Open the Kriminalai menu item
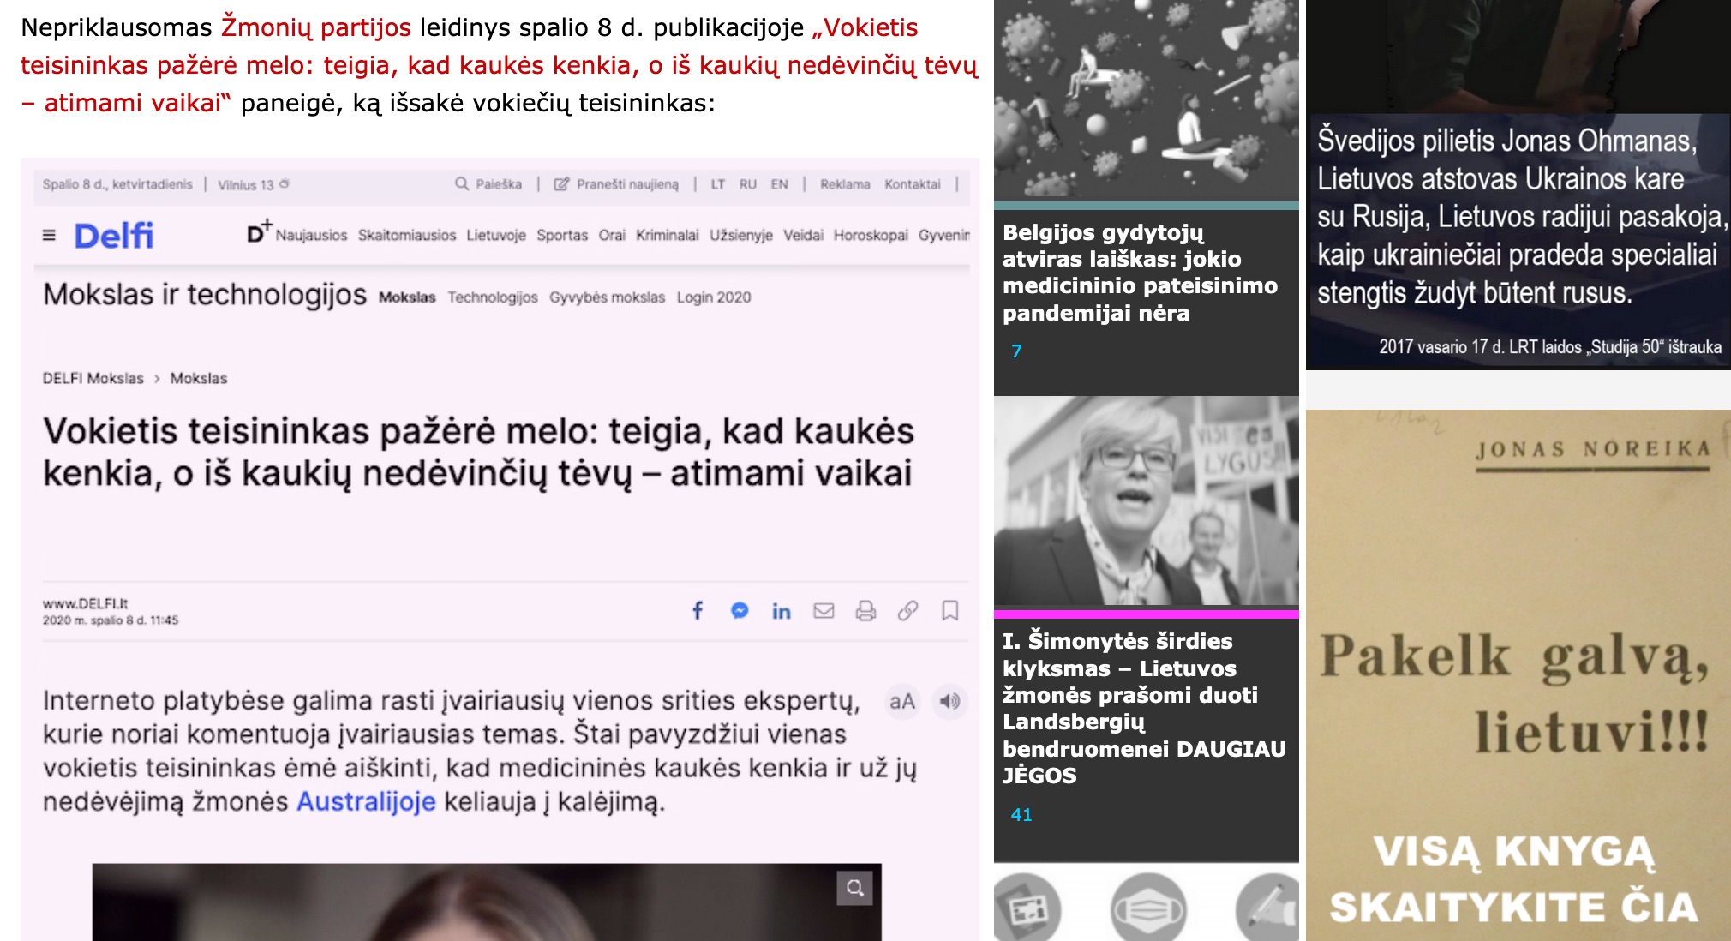This screenshot has width=1731, height=941. click(667, 235)
